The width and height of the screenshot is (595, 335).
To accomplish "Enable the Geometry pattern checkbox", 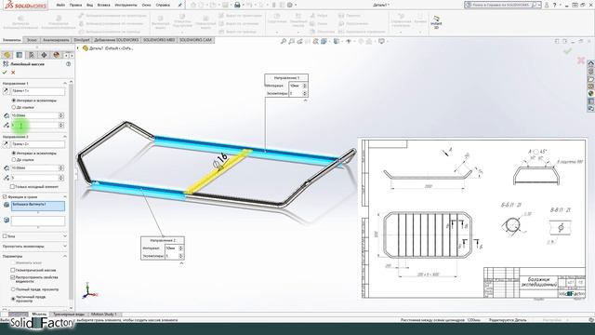I will 12,270.
